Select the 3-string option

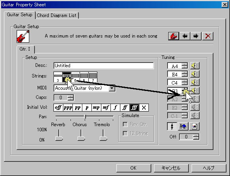pyautogui.click(x=58, y=77)
